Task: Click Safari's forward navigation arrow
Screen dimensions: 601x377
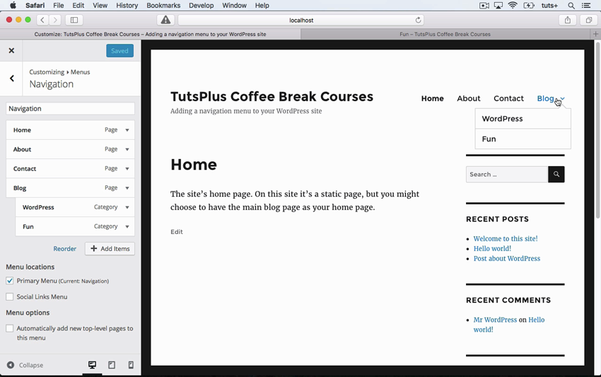Action: coord(55,20)
